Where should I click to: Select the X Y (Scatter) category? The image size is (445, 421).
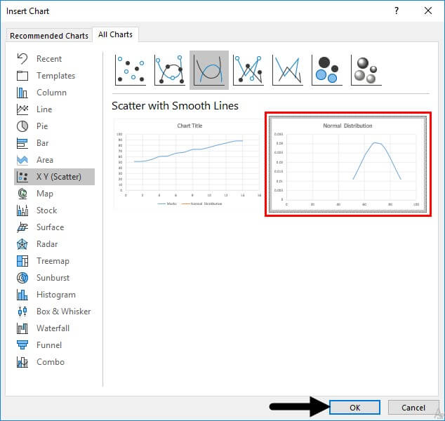54,177
